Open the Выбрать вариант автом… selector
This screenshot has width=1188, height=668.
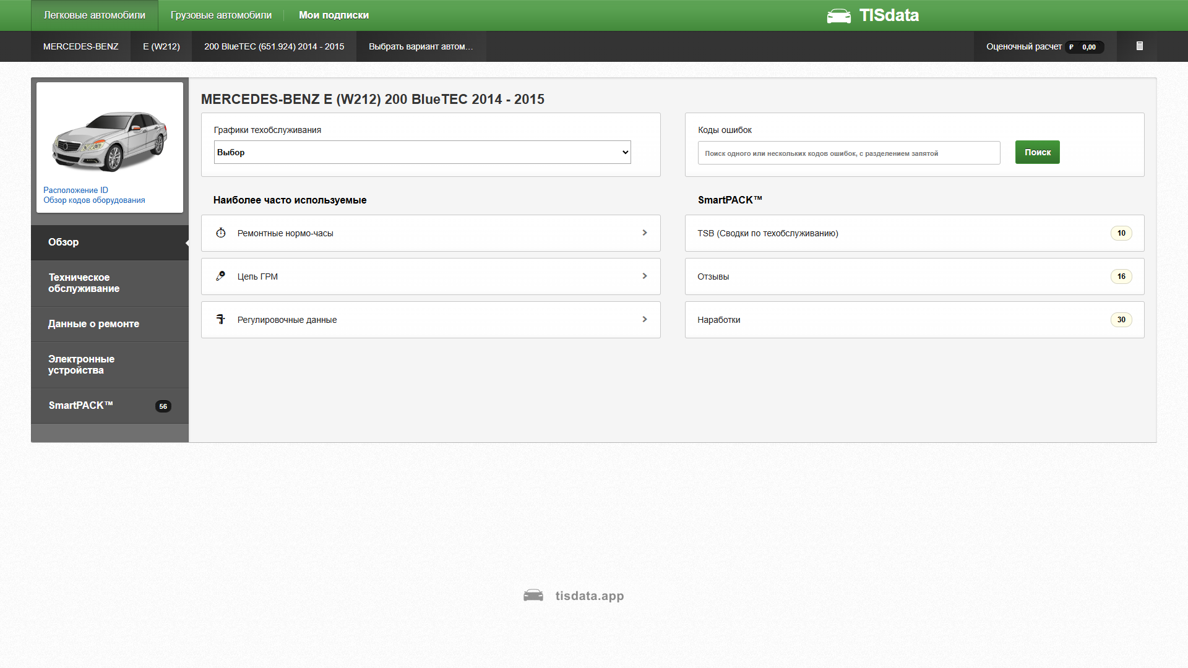pos(421,46)
